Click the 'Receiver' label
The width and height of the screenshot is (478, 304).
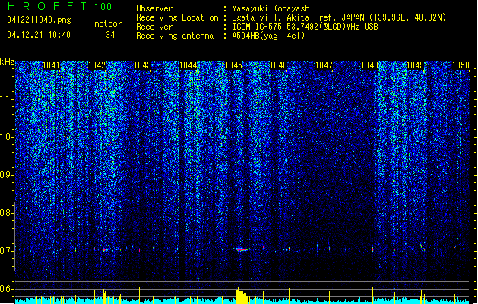click(154, 27)
